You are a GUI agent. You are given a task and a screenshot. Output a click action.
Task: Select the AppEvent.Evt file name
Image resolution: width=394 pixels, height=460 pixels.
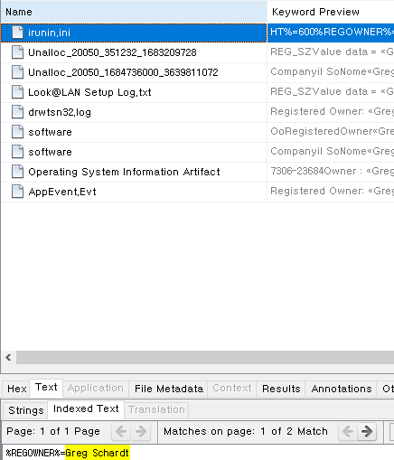pyautogui.click(x=62, y=192)
